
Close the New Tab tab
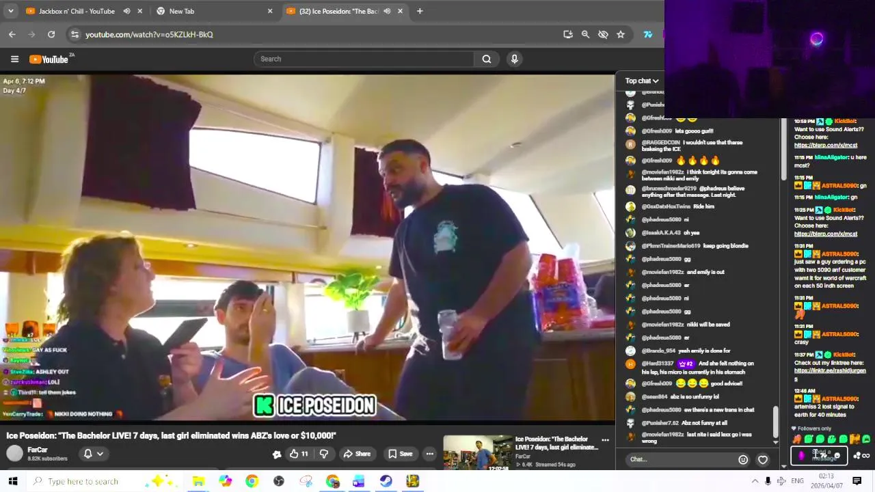tap(270, 11)
